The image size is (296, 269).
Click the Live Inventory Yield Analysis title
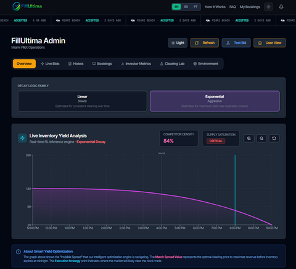pos(58,136)
